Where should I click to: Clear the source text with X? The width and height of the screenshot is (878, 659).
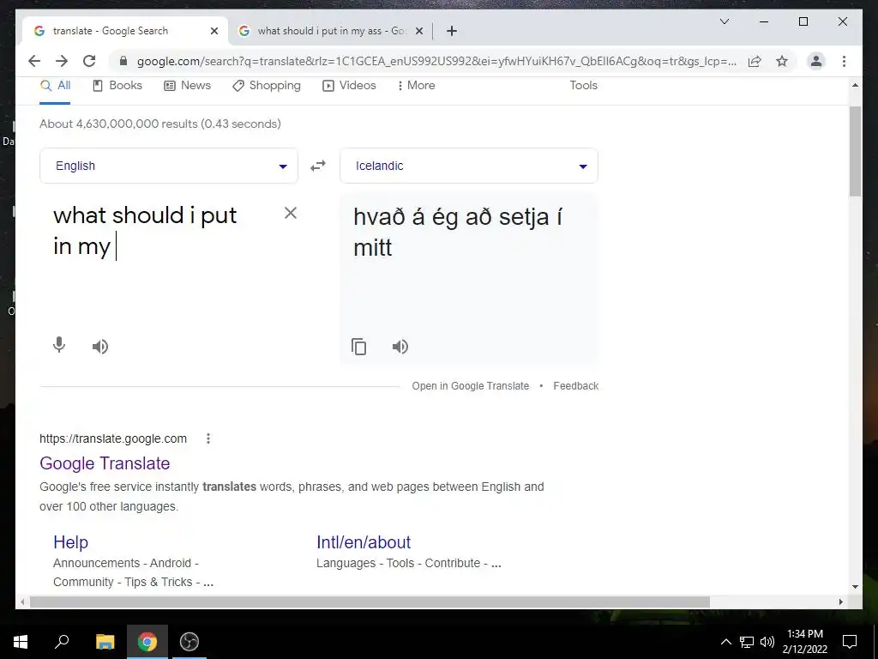[290, 213]
